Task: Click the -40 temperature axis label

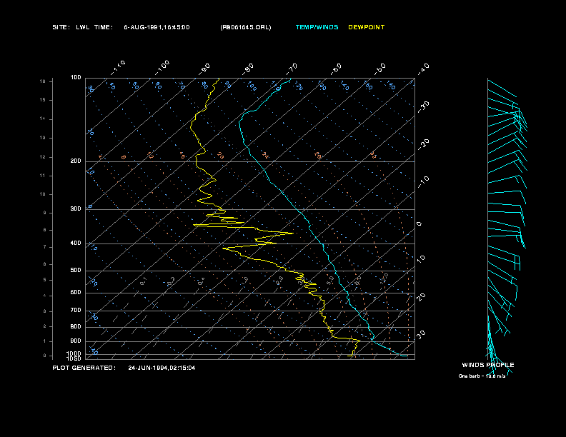Action: click(x=422, y=69)
